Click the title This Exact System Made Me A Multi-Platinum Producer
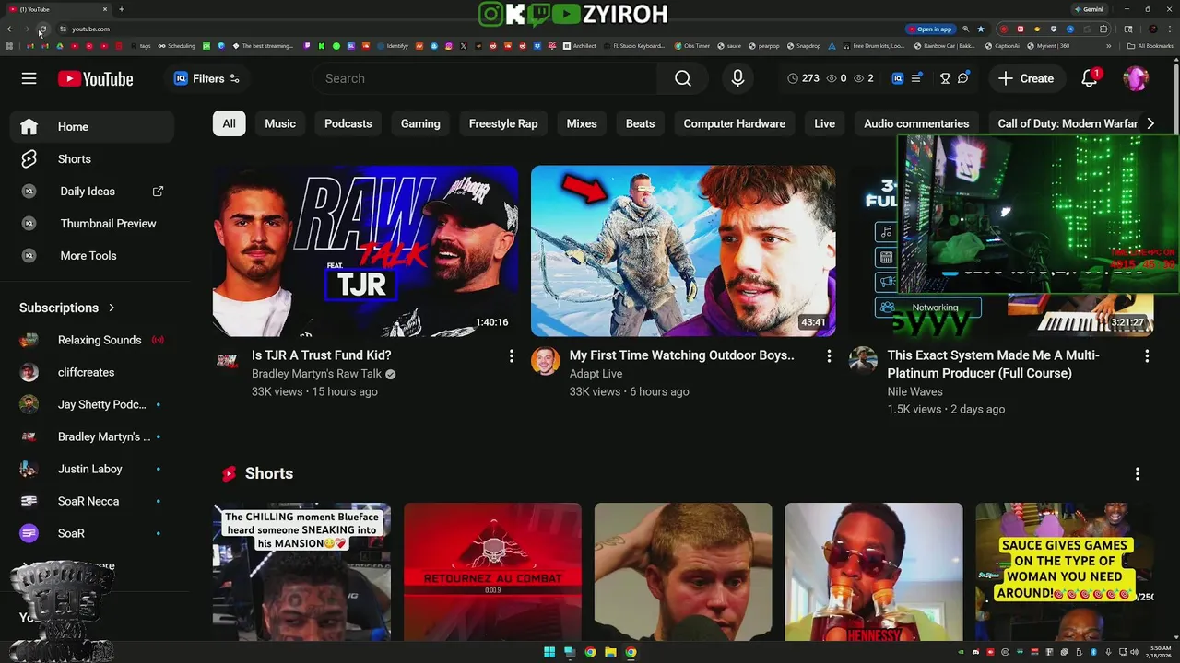The height and width of the screenshot is (663, 1180). coord(993,364)
